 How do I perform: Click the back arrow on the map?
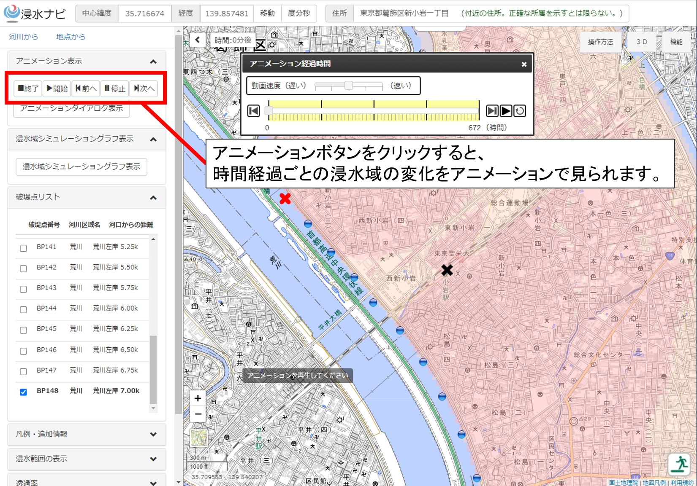(197, 40)
